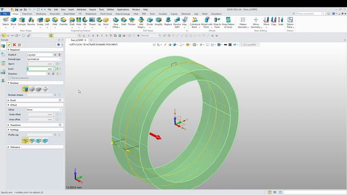Collapse the Offset section
This screenshot has width=347, height=195.
click(x=9, y=105)
